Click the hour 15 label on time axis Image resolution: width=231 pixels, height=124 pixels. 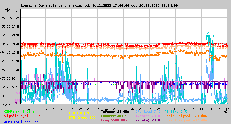210,108
